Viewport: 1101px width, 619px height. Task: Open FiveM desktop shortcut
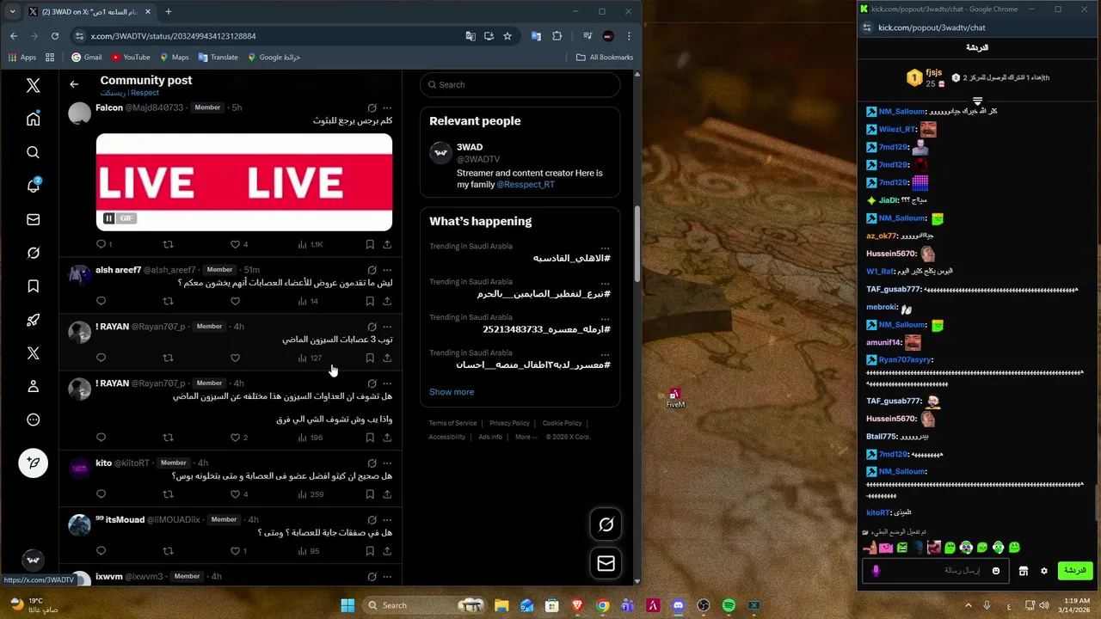pyautogui.click(x=675, y=397)
